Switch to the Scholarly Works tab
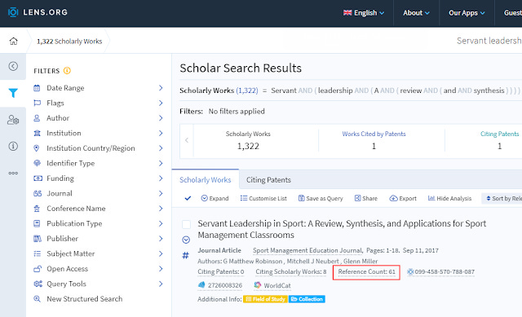 pyautogui.click(x=206, y=179)
